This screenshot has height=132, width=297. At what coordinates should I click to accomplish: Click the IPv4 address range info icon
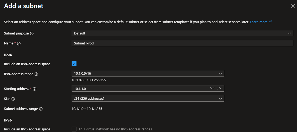click(x=36, y=74)
